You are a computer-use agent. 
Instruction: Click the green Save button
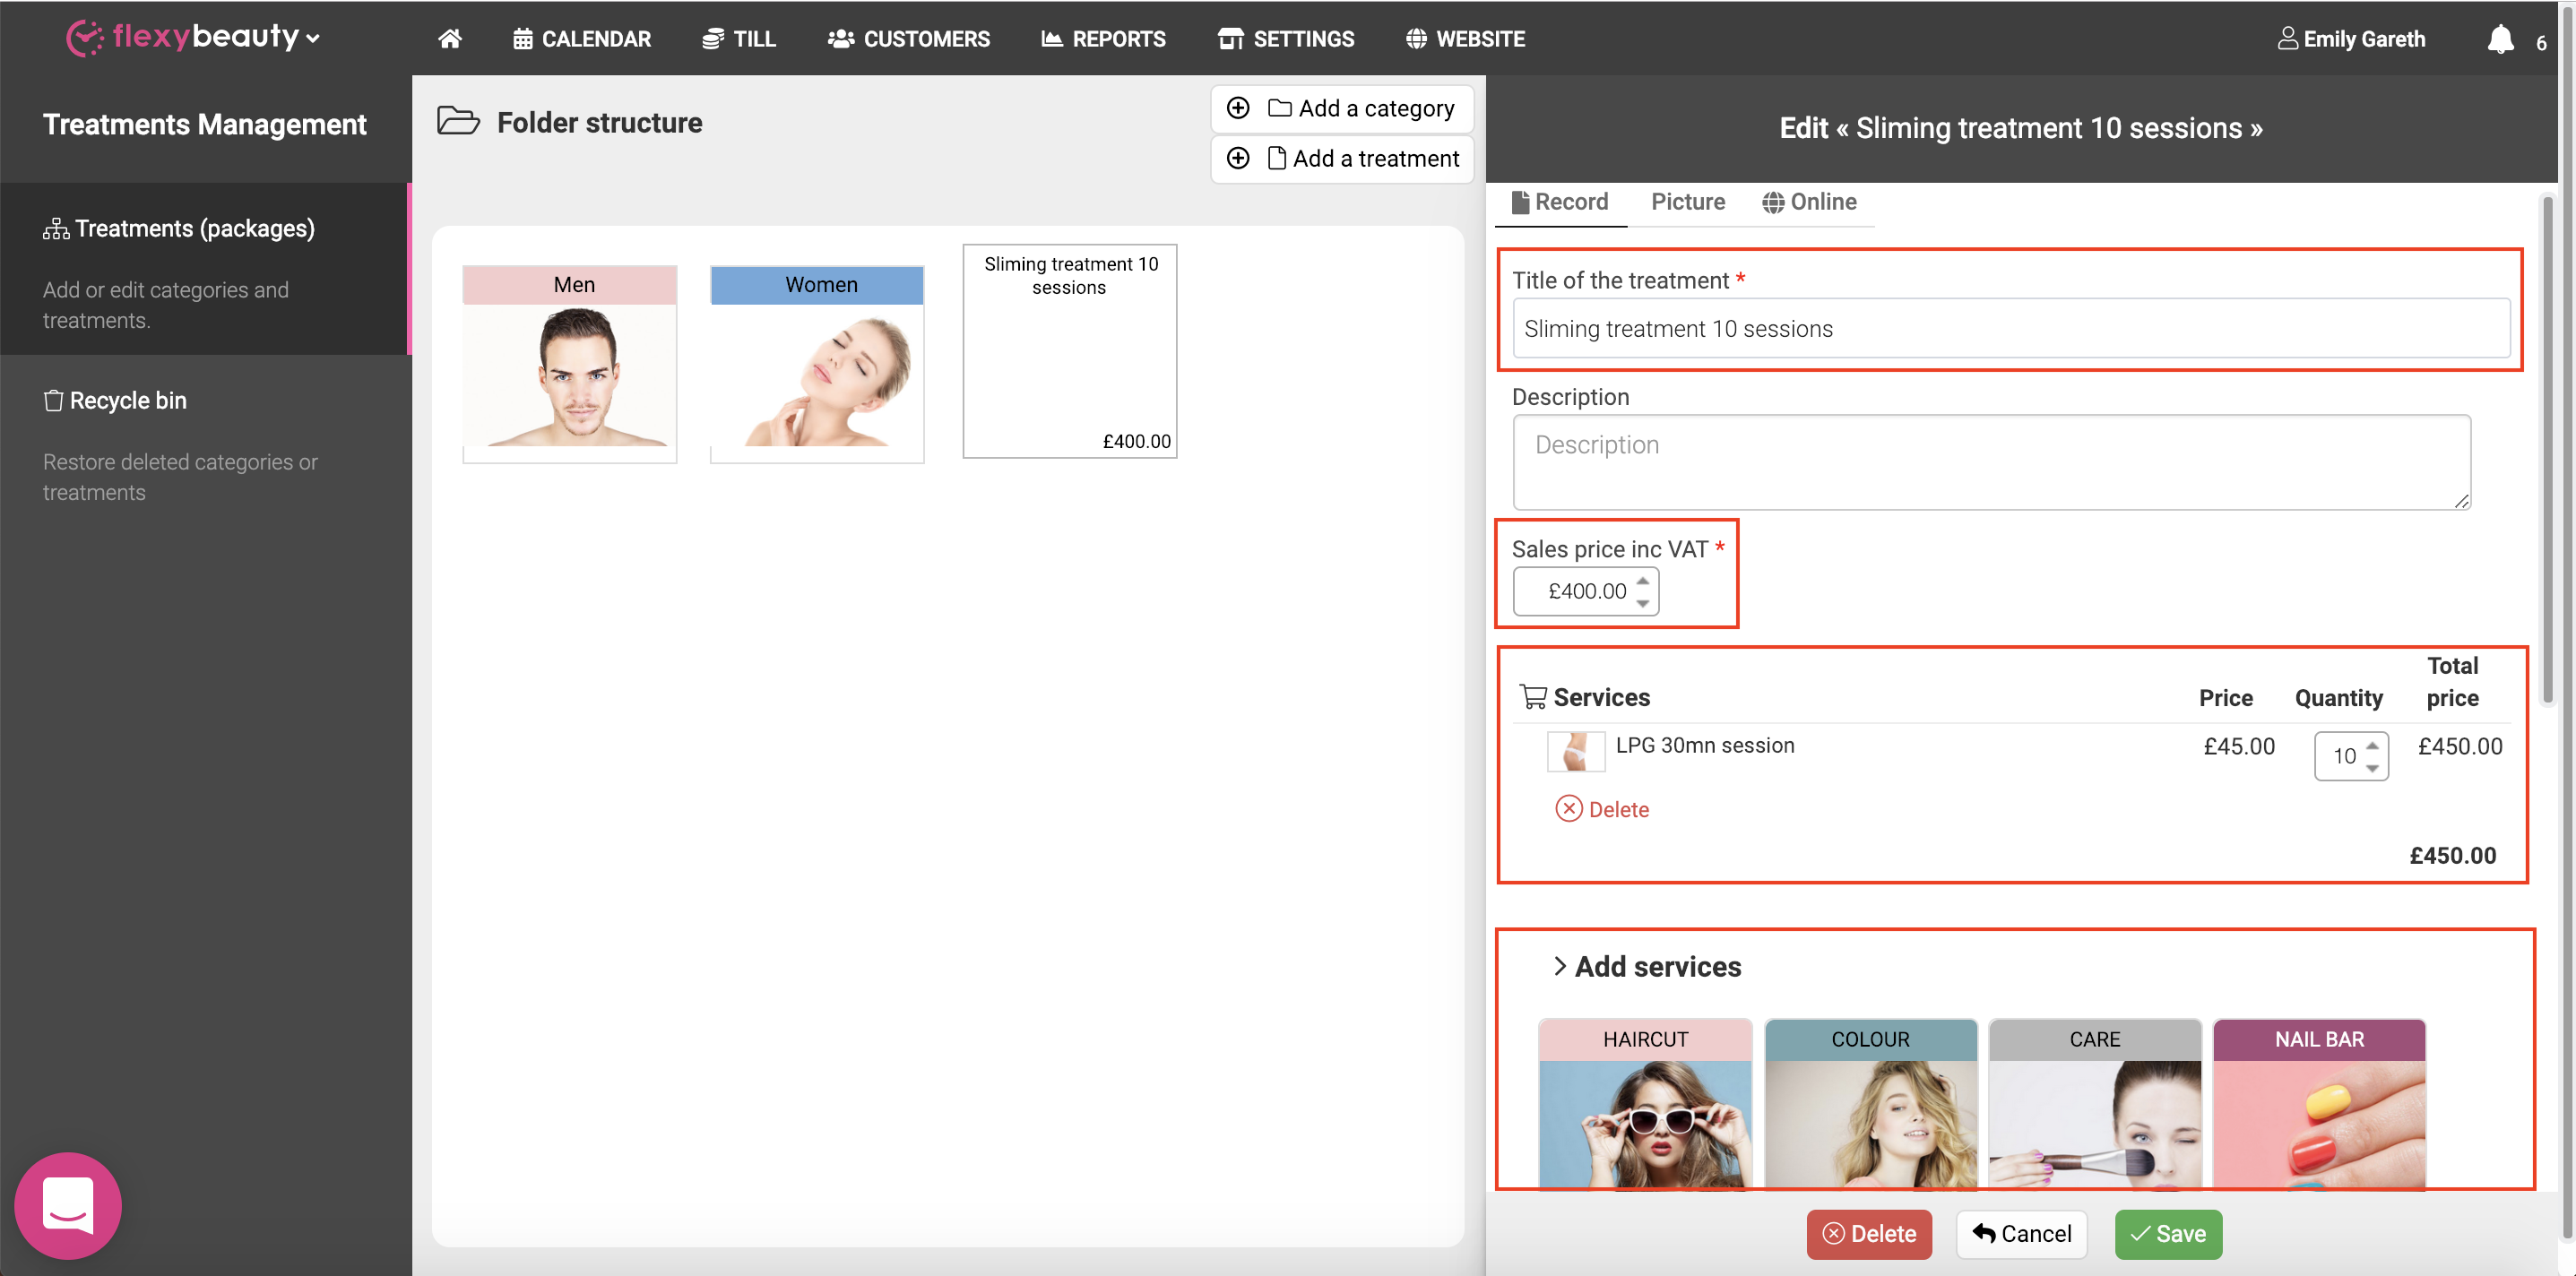pyautogui.click(x=2168, y=1234)
